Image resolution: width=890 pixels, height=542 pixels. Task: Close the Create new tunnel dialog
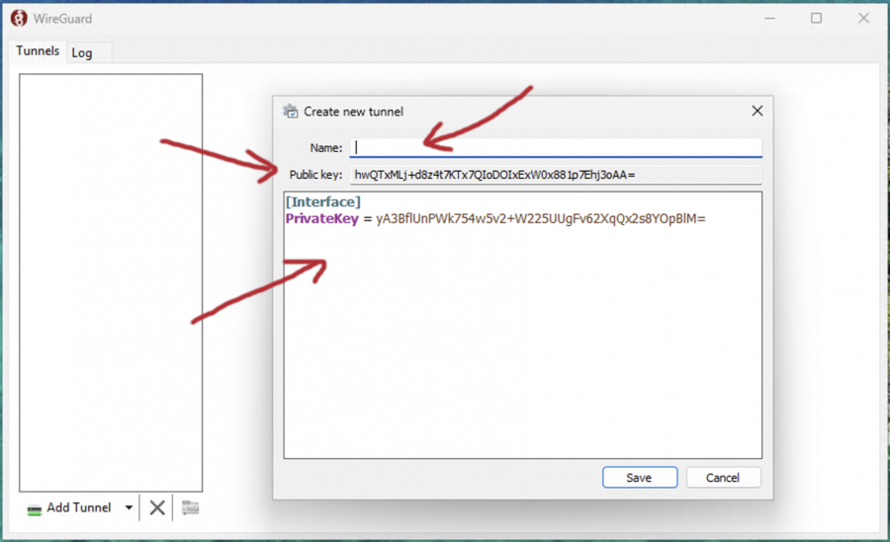[x=757, y=112]
